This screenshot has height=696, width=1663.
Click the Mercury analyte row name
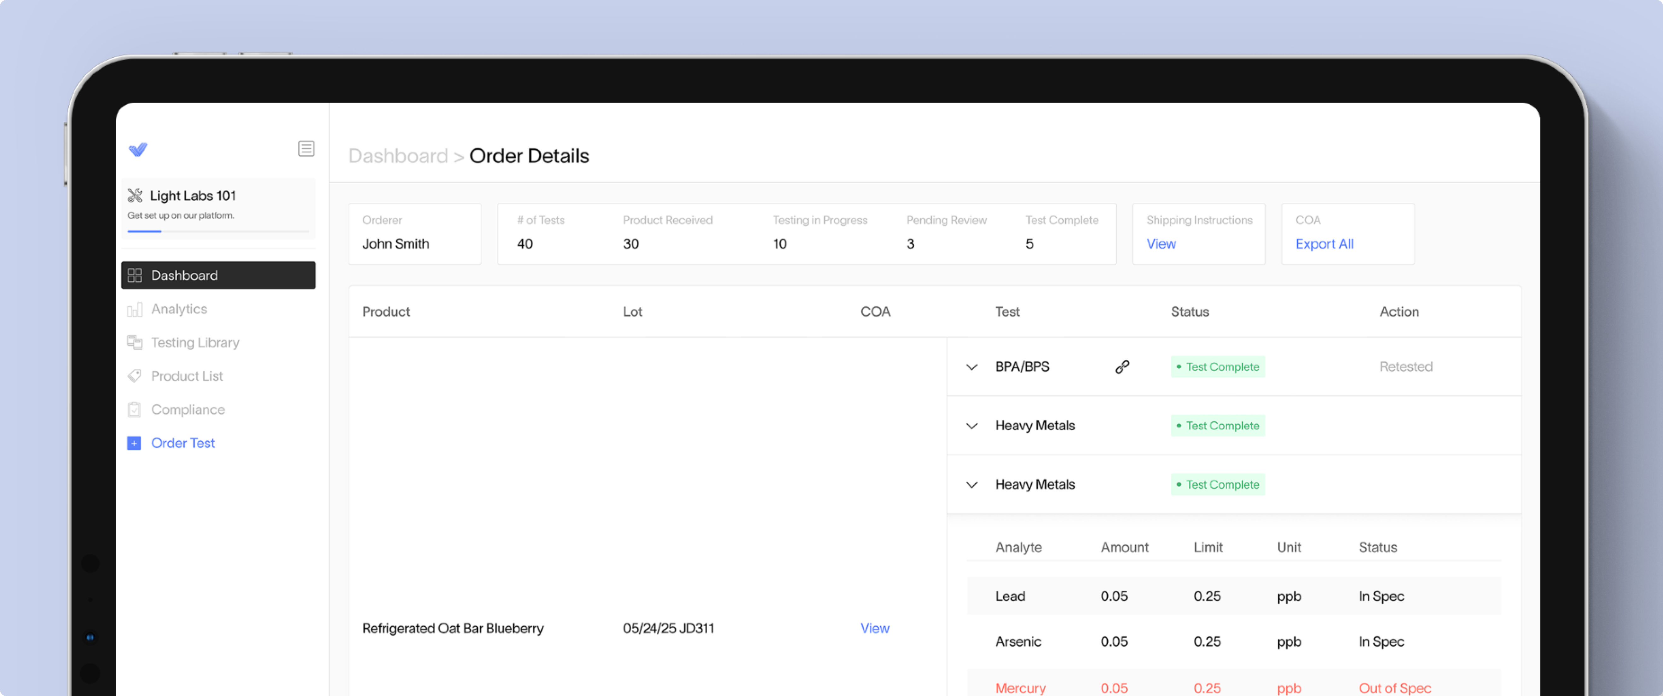(x=1020, y=688)
